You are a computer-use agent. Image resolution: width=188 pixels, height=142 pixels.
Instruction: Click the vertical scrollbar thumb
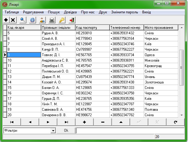point(182,68)
